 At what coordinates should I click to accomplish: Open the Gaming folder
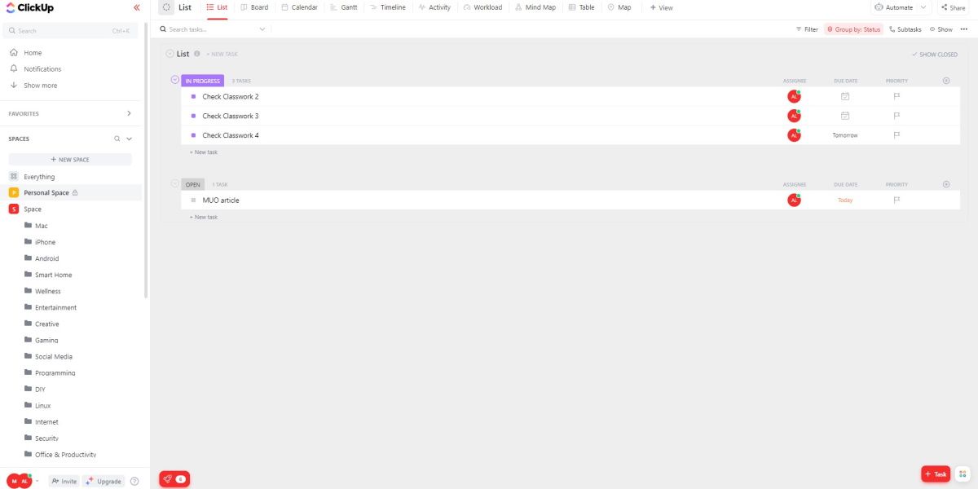(41, 340)
